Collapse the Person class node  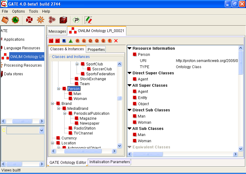pyautogui.click(x=59, y=89)
